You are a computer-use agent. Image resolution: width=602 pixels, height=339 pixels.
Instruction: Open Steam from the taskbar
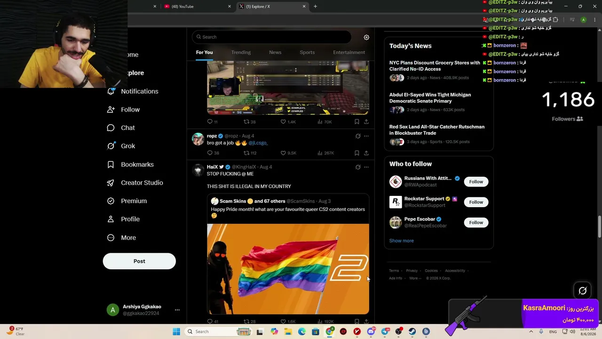[412, 331]
